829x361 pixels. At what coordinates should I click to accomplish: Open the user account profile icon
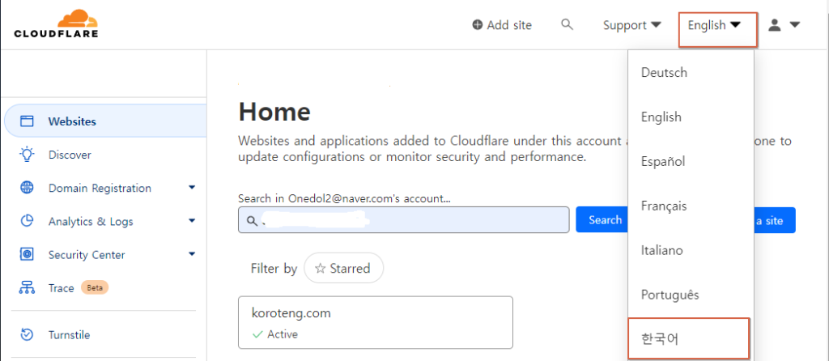point(775,25)
